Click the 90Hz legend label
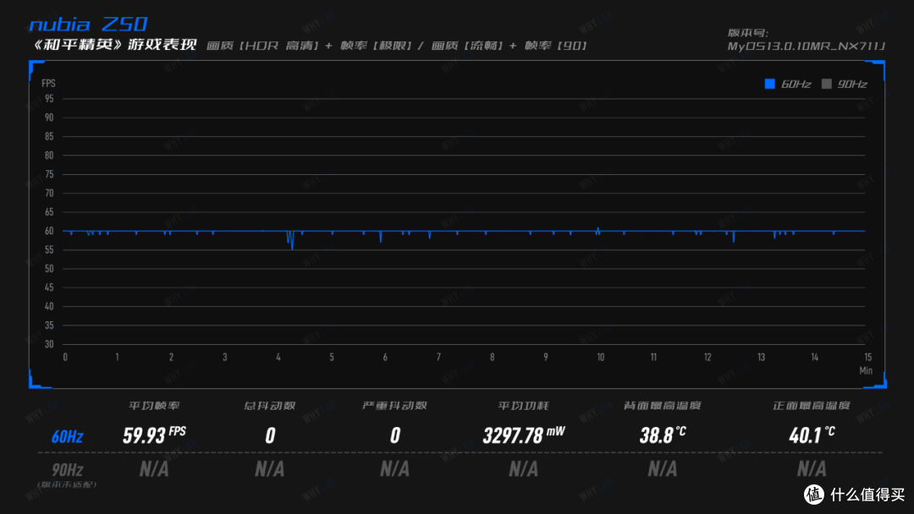The width and height of the screenshot is (914, 514). tap(852, 85)
